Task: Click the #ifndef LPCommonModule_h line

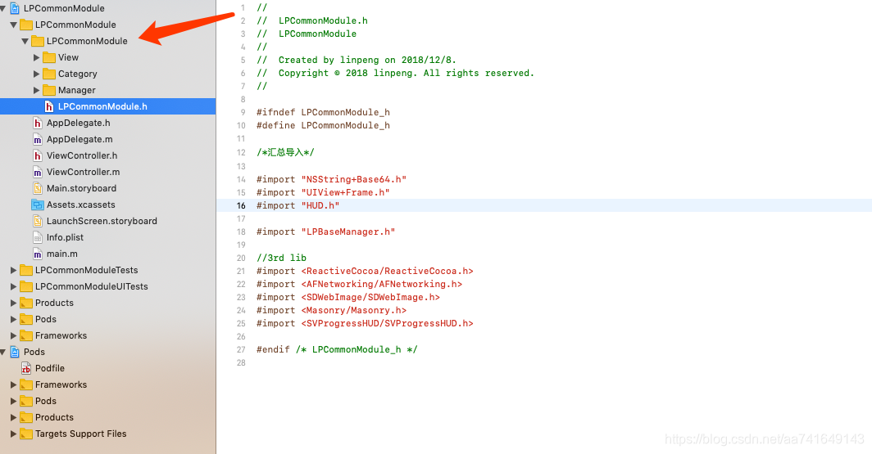Action: [x=323, y=113]
